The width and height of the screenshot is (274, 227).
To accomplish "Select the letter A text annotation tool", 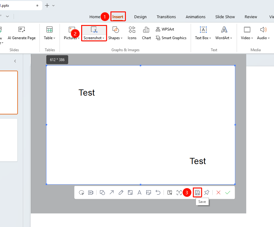I will point(139,192).
